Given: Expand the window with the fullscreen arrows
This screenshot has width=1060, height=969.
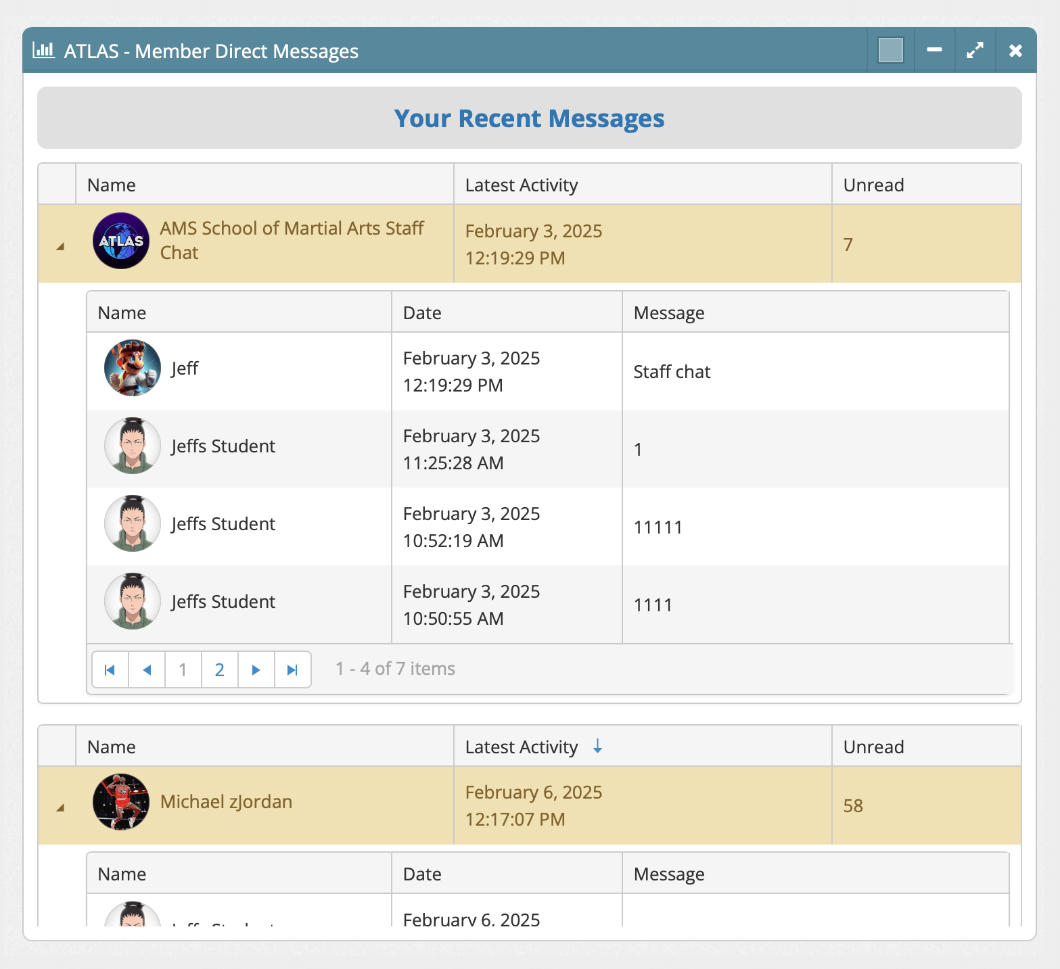Looking at the screenshot, I should coord(974,49).
